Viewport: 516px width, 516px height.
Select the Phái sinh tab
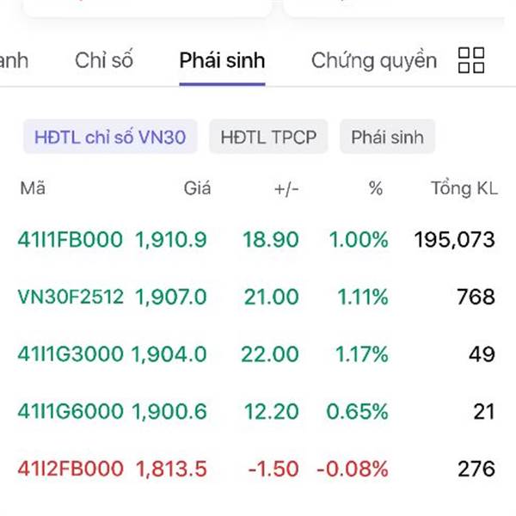[x=222, y=61]
